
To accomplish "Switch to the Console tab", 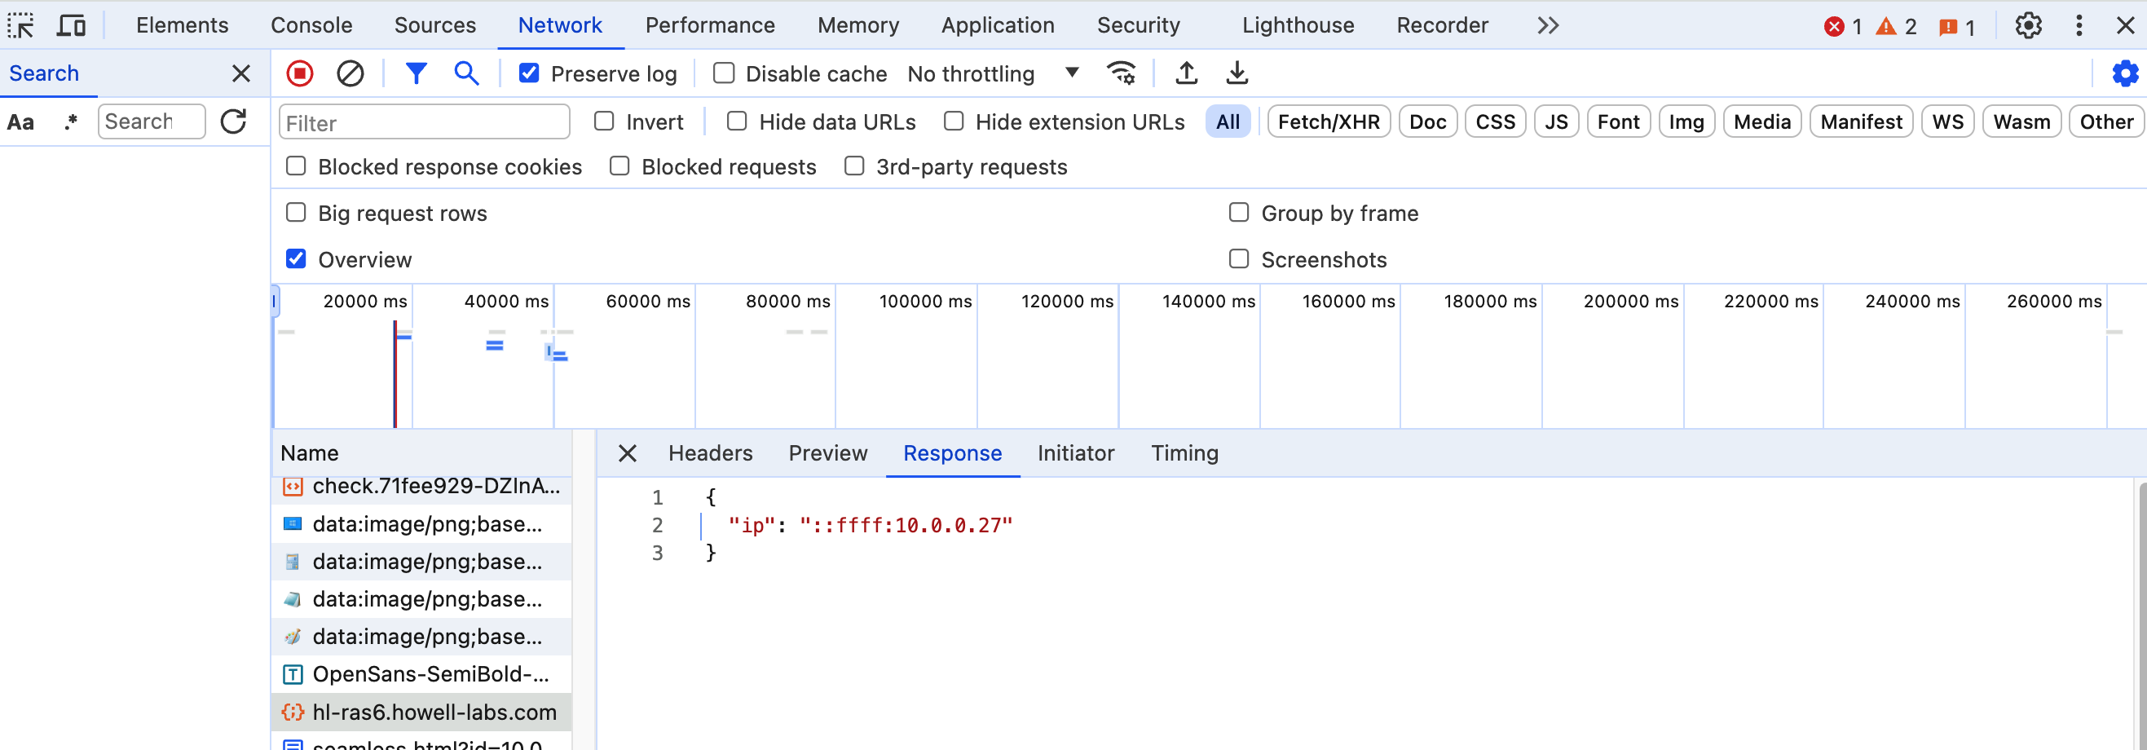I will [311, 26].
